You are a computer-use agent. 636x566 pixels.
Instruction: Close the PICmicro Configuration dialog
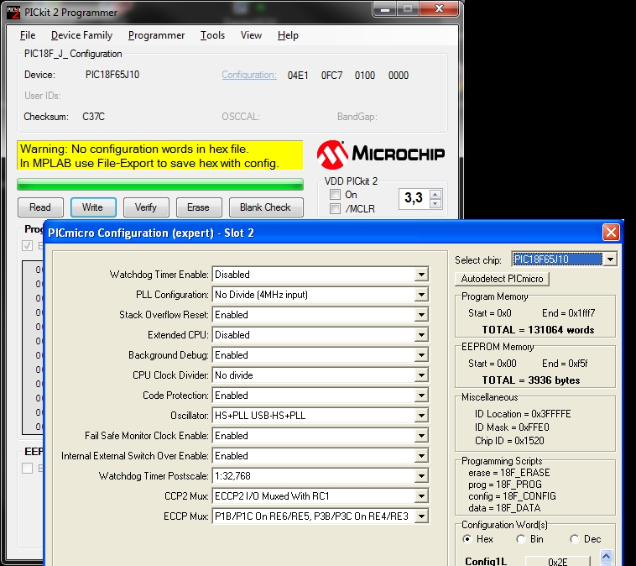point(611,233)
